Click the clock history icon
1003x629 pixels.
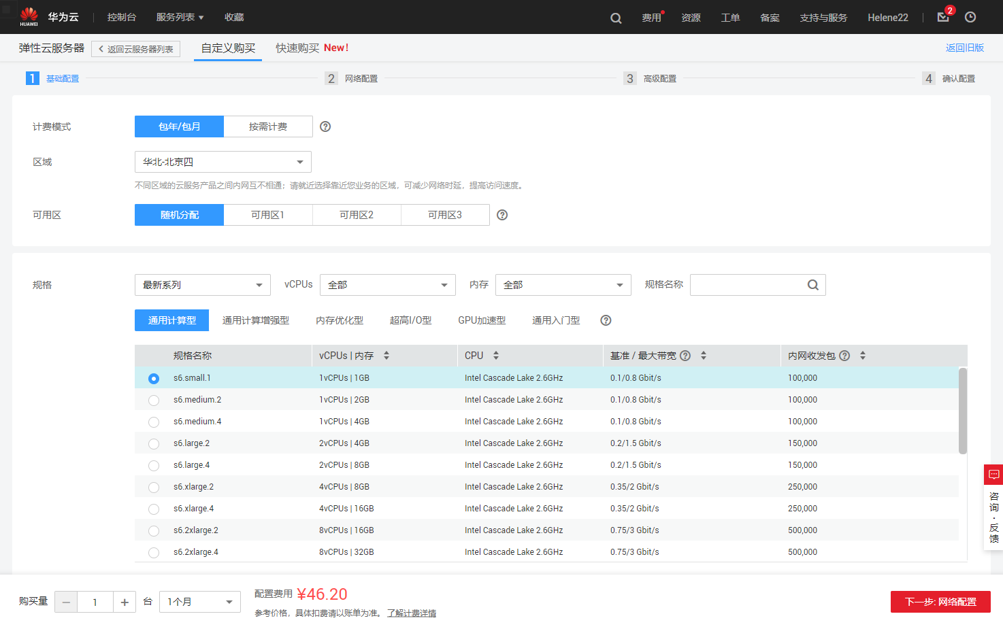pyautogui.click(x=970, y=17)
